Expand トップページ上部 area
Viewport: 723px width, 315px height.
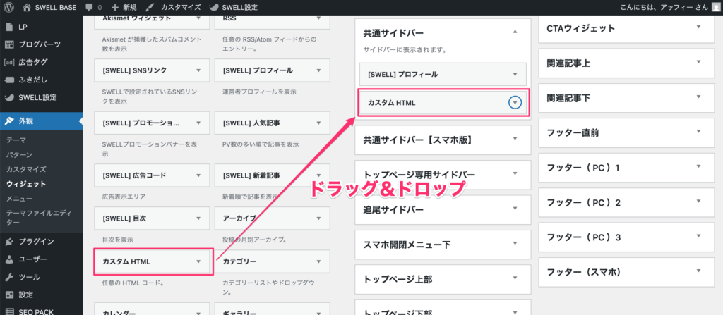click(x=515, y=278)
